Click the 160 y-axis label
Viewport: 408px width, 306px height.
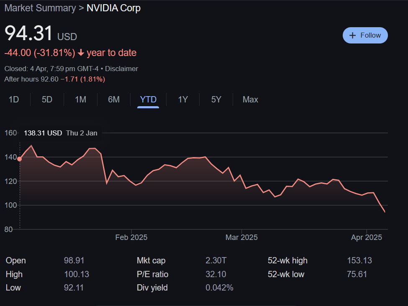click(x=10, y=133)
